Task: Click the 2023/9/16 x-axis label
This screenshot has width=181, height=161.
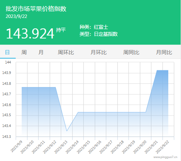Action: 95,147
